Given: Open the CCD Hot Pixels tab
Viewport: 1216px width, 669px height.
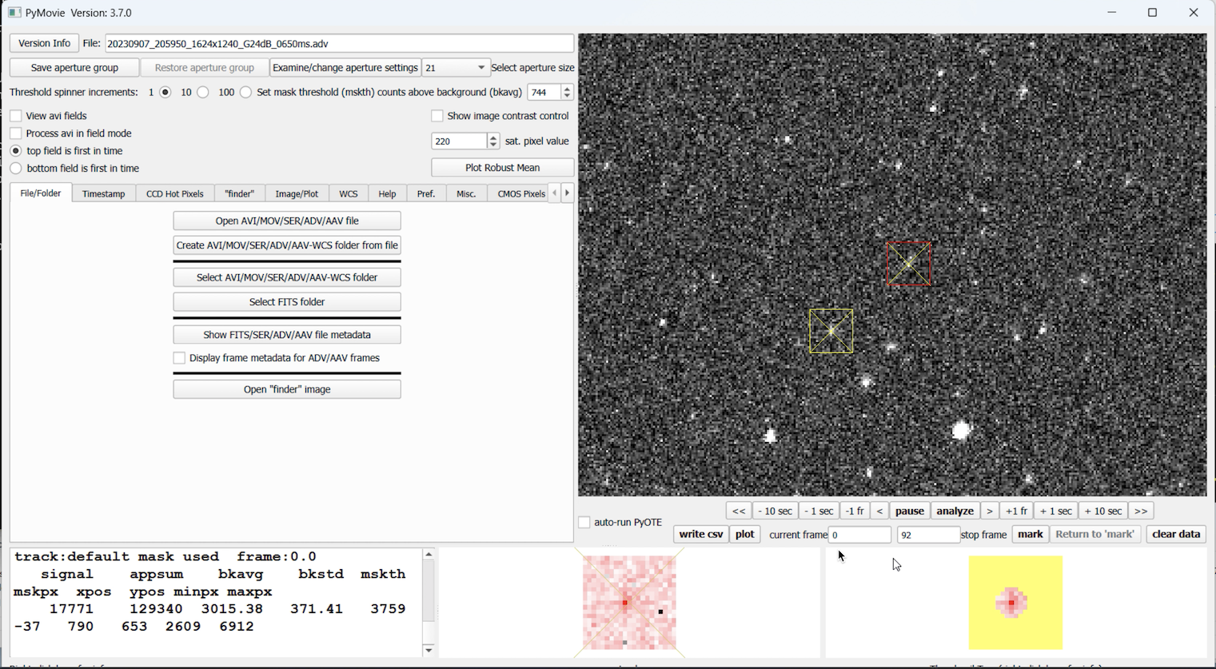Looking at the screenshot, I should (x=174, y=193).
